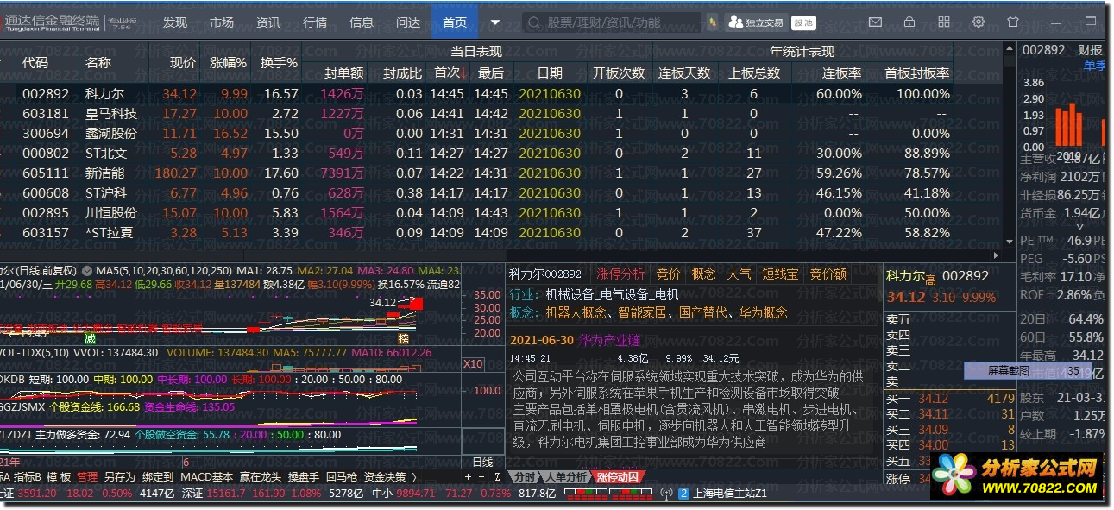Open the 竞价额 tab
This screenshot has height=510, width=1114.
click(828, 274)
